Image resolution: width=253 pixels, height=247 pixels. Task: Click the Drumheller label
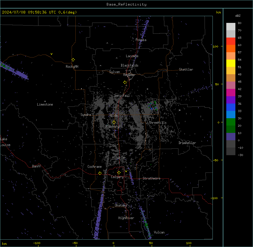tap(187, 143)
